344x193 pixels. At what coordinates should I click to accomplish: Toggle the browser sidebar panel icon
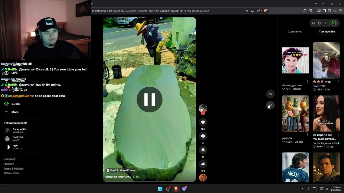324,11
